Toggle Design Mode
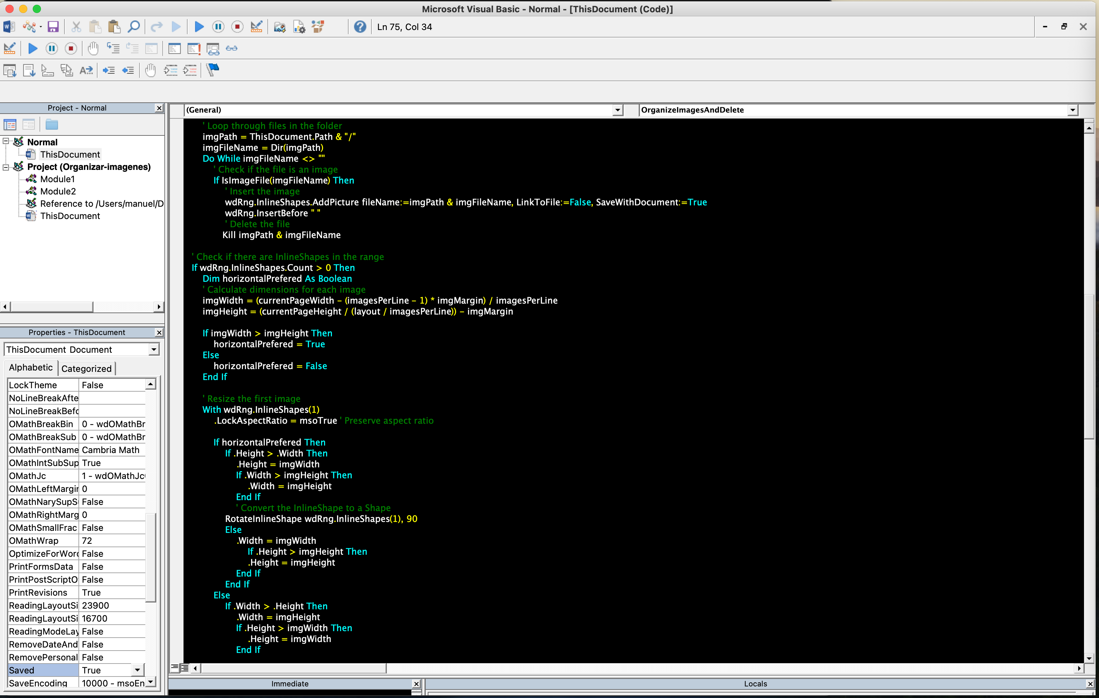Screen dimensions: 1099x698 click(x=257, y=27)
